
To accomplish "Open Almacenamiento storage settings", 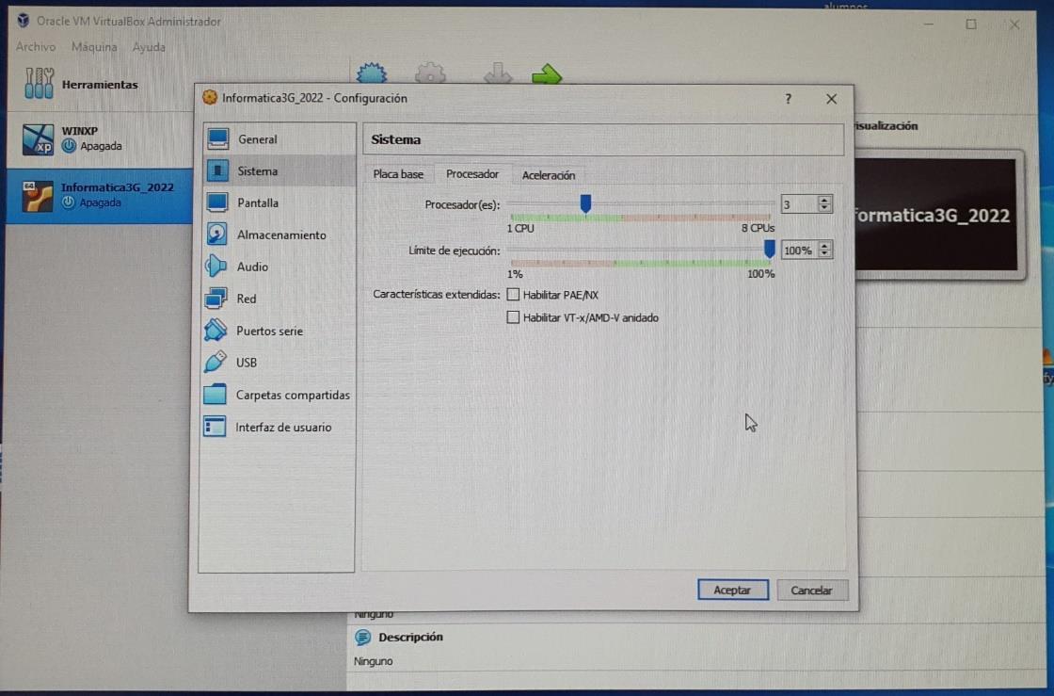I will pyautogui.click(x=279, y=235).
